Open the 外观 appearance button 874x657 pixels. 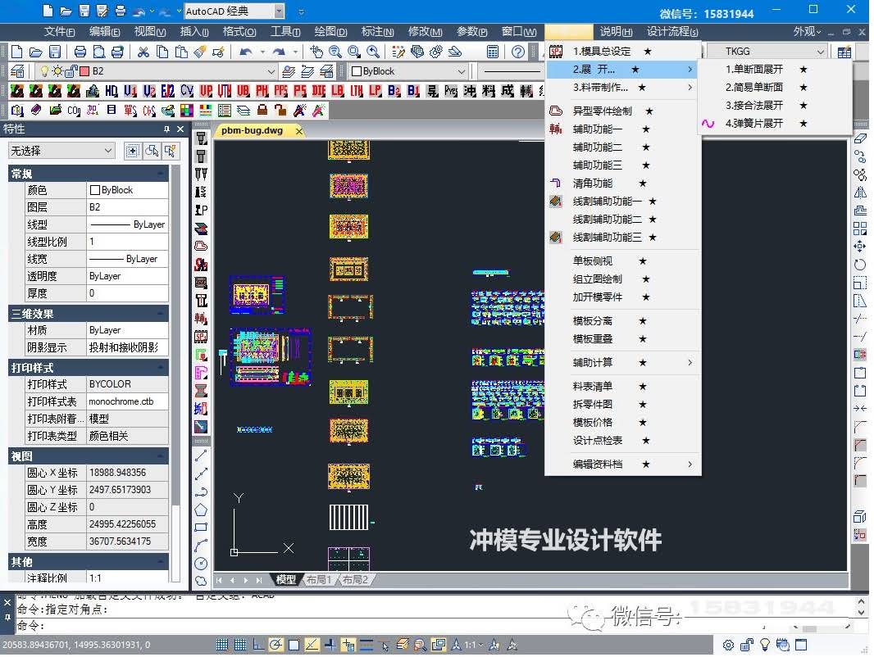807,32
